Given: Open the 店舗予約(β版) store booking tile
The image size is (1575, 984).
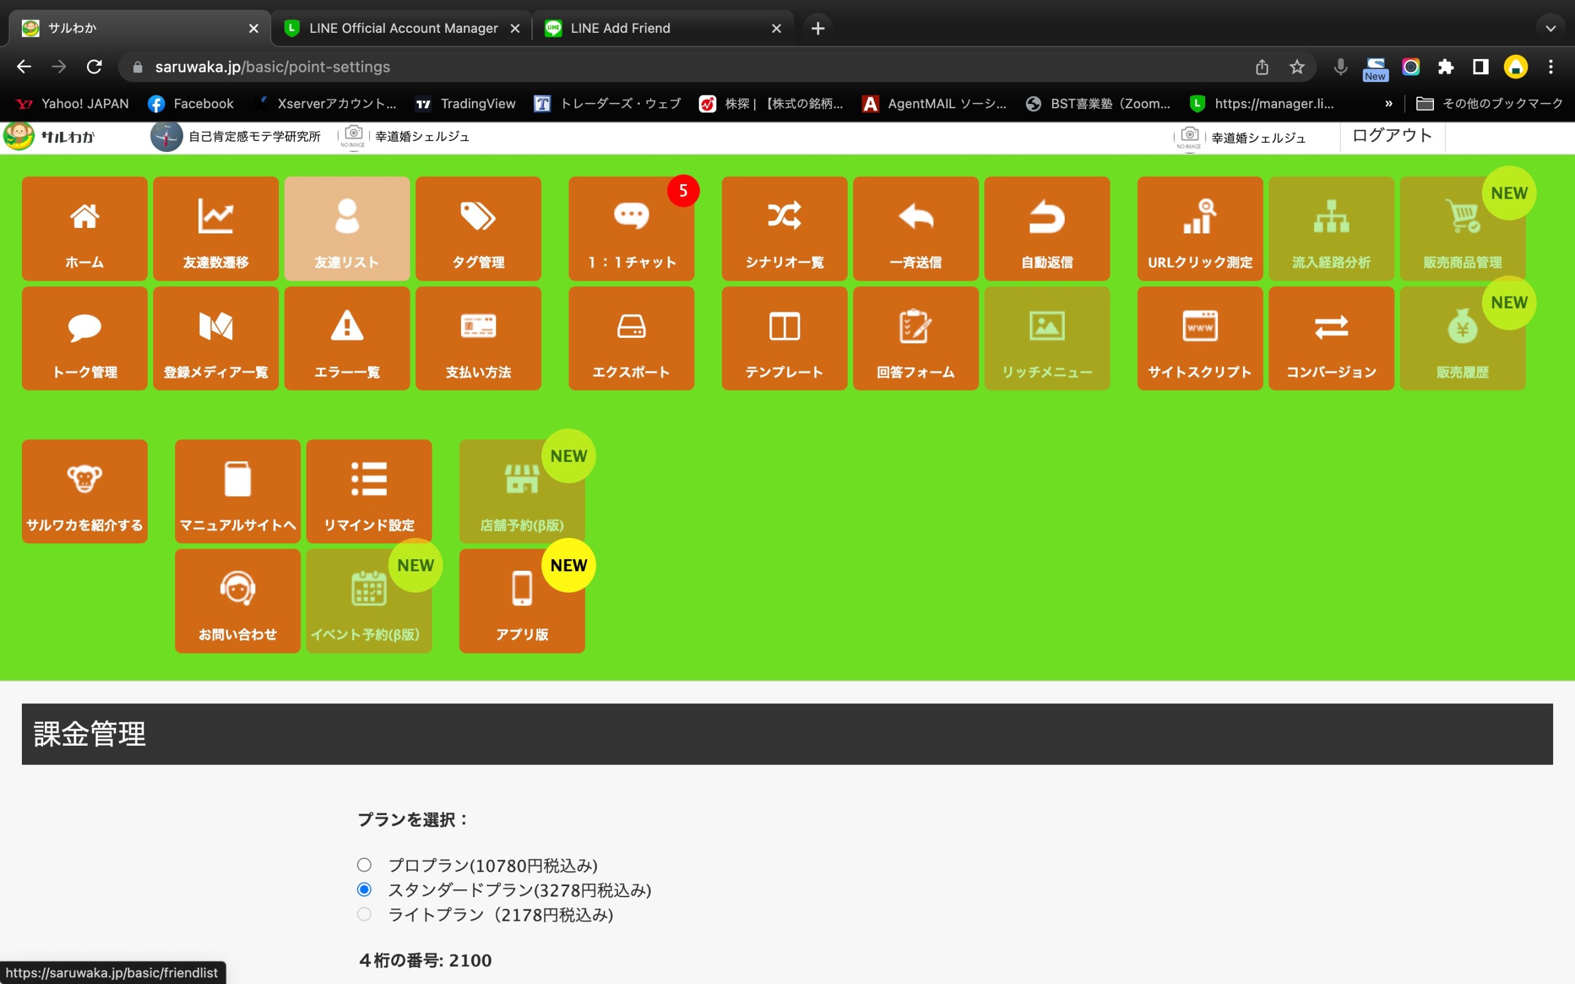Looking at the screenshot, I should coord(522,491).
